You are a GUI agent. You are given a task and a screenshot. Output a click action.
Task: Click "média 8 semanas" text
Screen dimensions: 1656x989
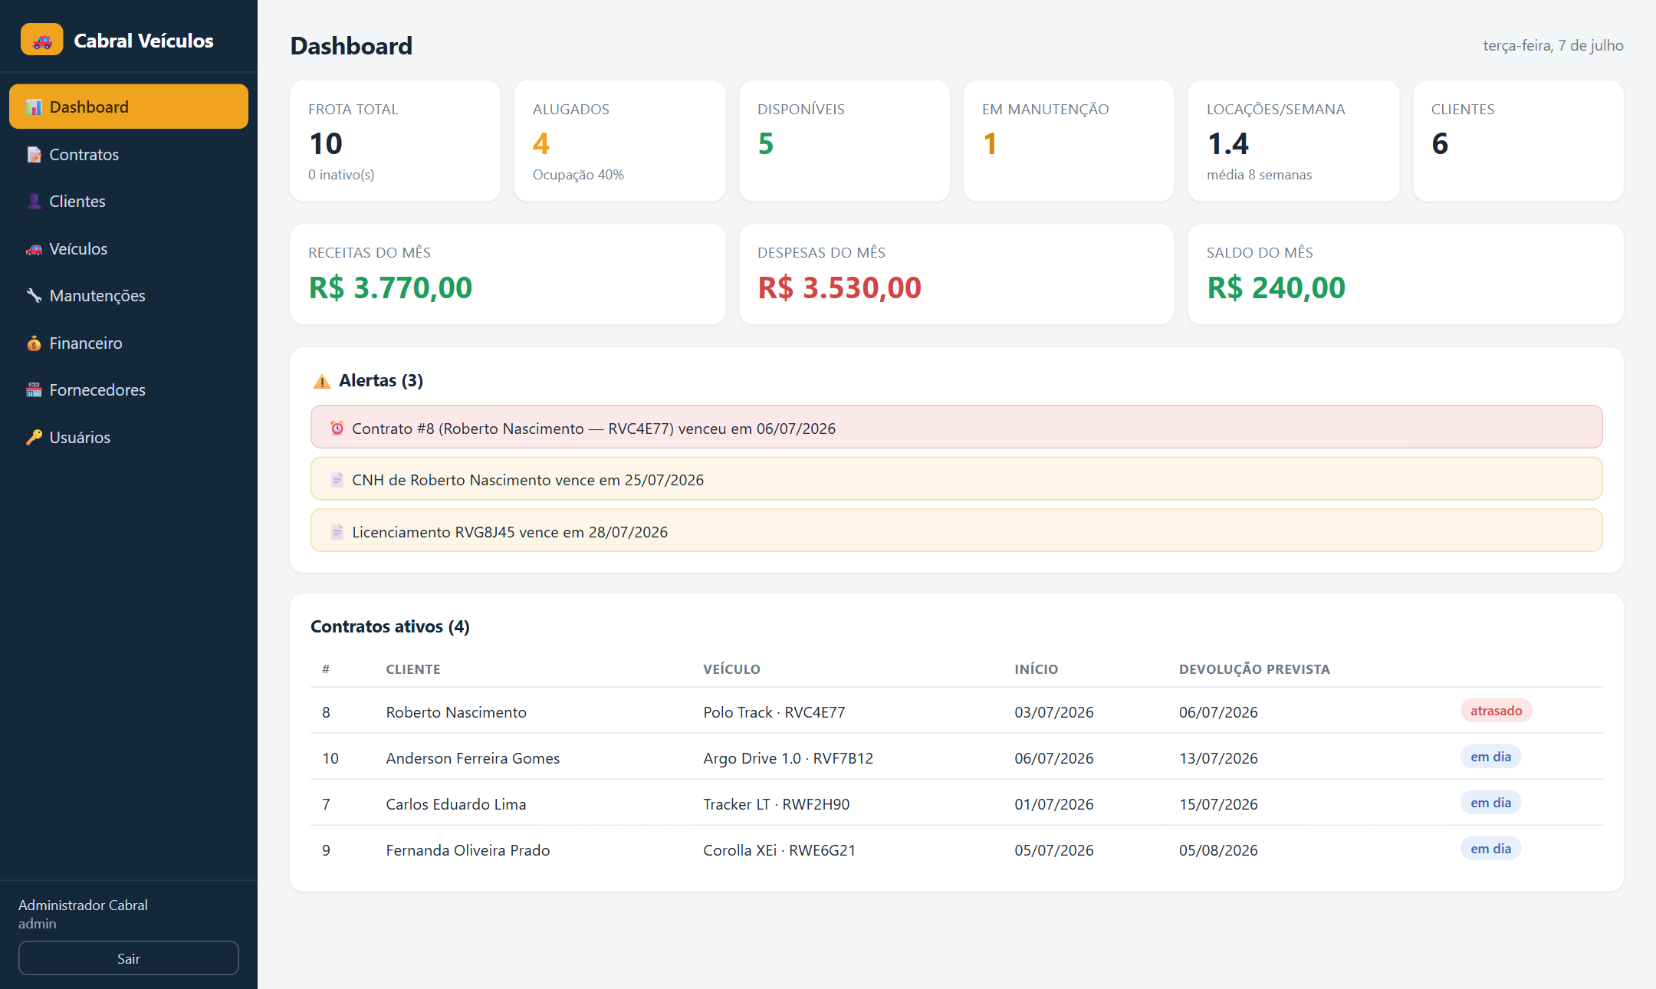1259,175
